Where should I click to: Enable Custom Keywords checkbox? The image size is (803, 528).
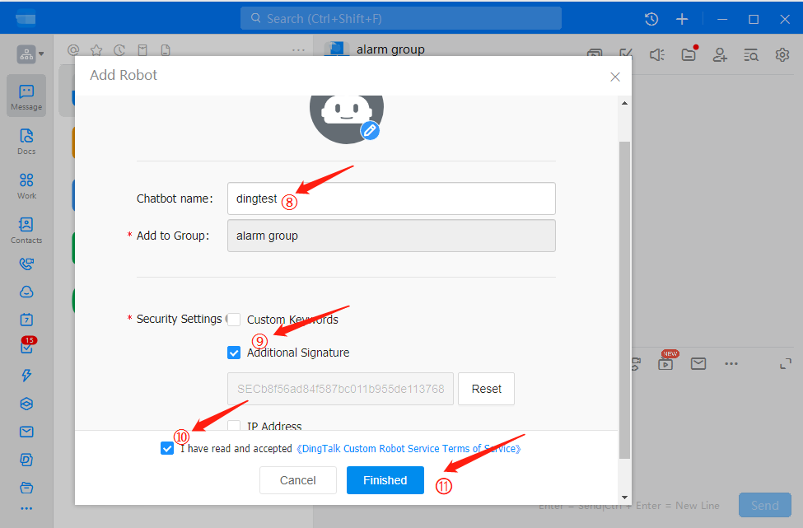click(x=235, y=320)
